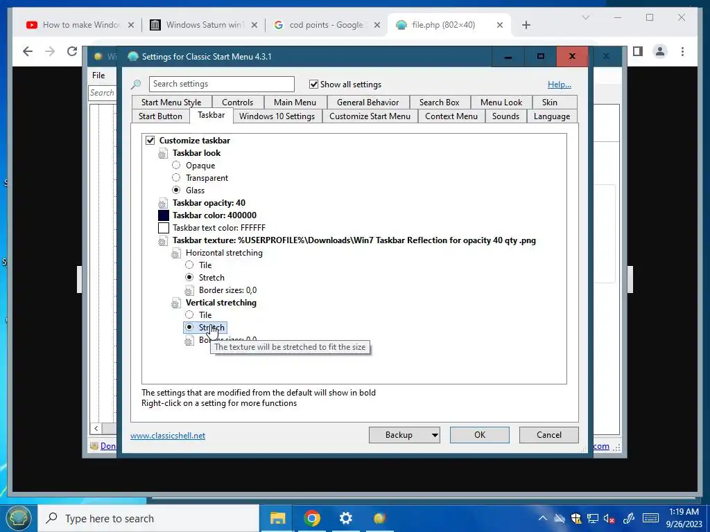
Task: Select Tile under Horizontal stretching
Action: [x=189, y=265]
